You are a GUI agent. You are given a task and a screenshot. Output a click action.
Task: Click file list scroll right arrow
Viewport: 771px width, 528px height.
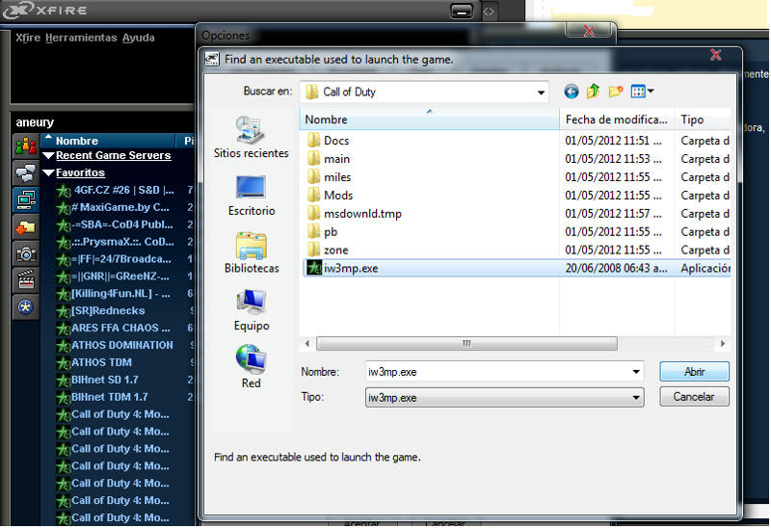722,343
